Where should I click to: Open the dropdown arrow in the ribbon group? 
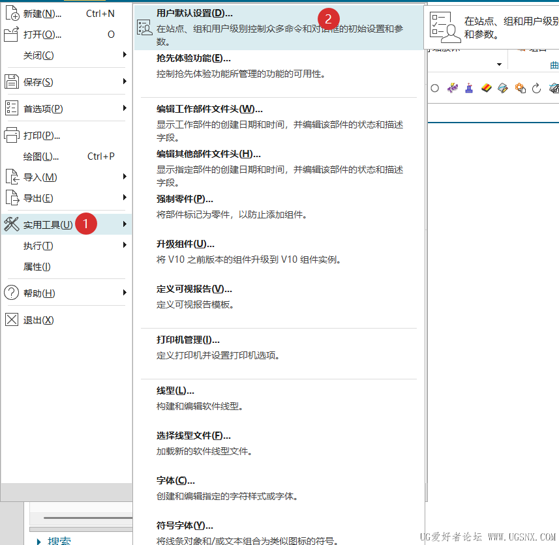(x=499, y=65)
